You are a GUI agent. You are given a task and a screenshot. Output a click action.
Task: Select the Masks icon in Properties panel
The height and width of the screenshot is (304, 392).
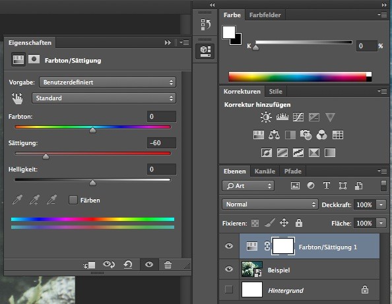coord(34,59)
